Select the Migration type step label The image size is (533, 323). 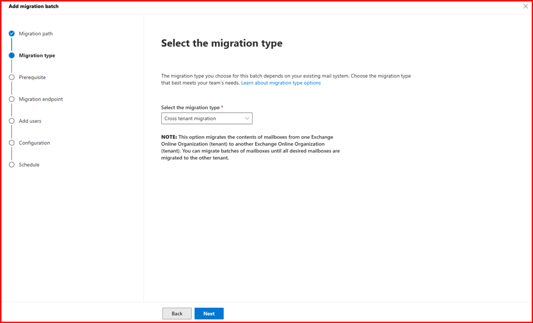37,55
